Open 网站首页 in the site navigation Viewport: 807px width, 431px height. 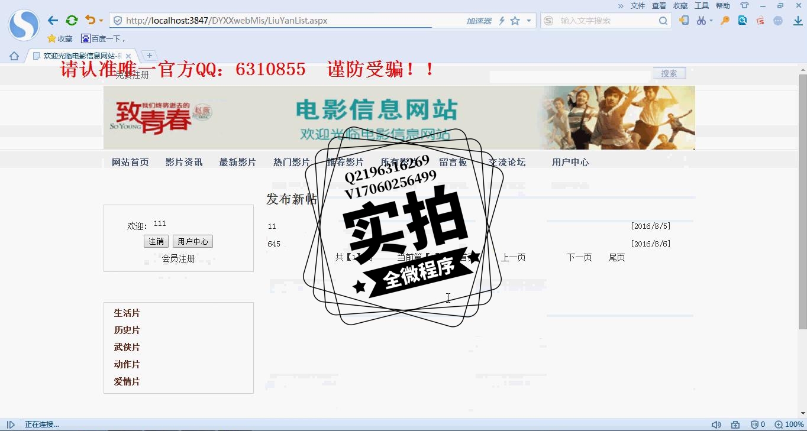click(x=130, y=162)
